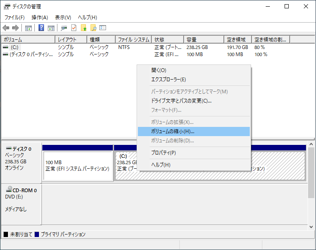Viewport: 316px width, 250px height.
Task: Open the ファイル(F) menu
Action: pyautogui.click(x=14, y=18)
